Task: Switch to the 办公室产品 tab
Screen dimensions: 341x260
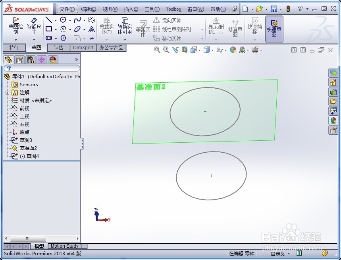Action: coord(111,48)
